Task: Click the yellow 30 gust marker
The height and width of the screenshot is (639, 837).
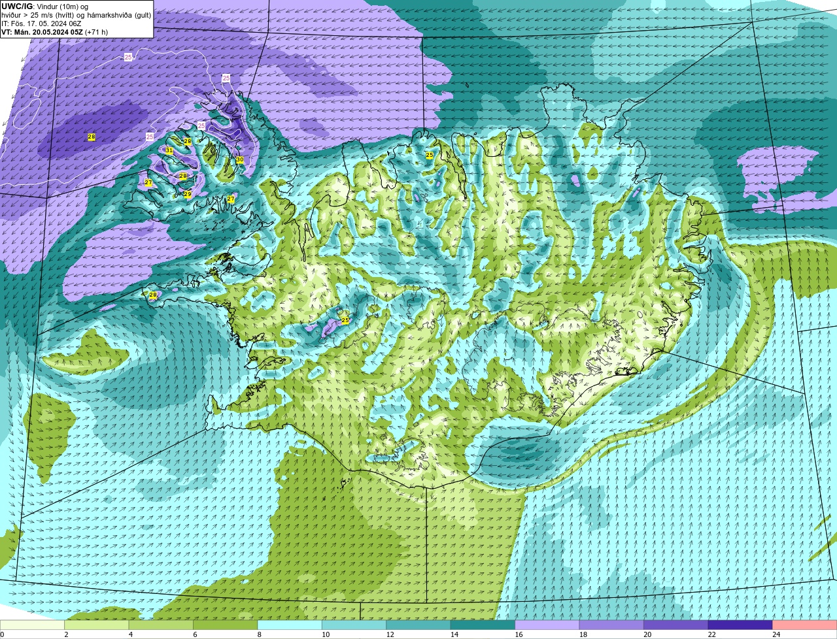Action: tap(239, 159)
